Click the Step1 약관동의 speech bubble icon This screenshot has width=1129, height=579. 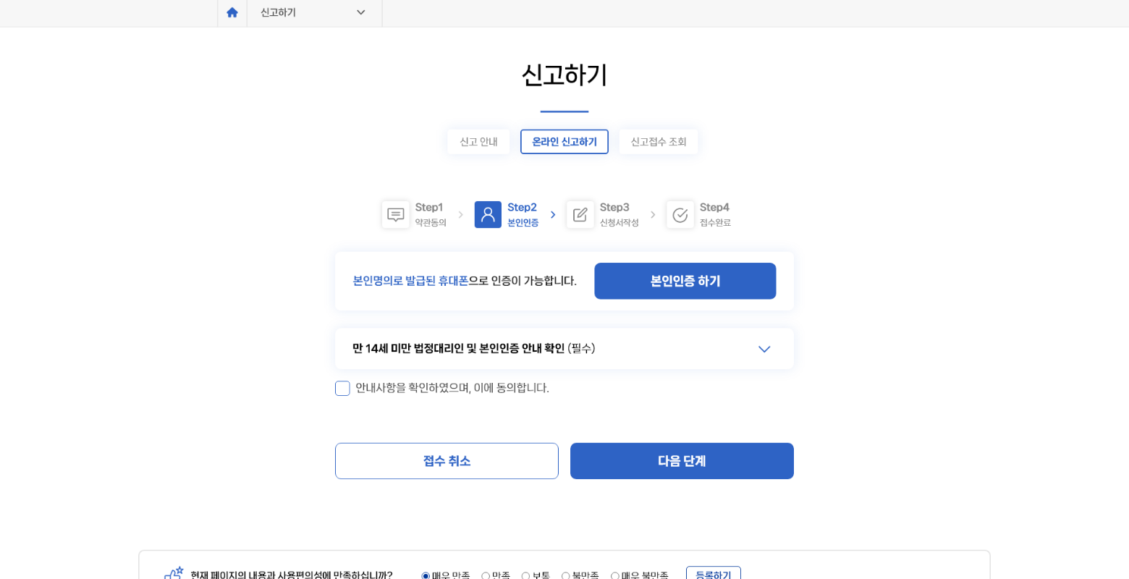point(396,215)
